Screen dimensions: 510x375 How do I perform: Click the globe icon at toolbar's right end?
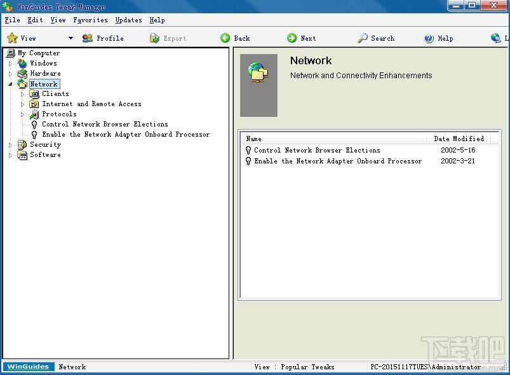(x=495, y=38)
